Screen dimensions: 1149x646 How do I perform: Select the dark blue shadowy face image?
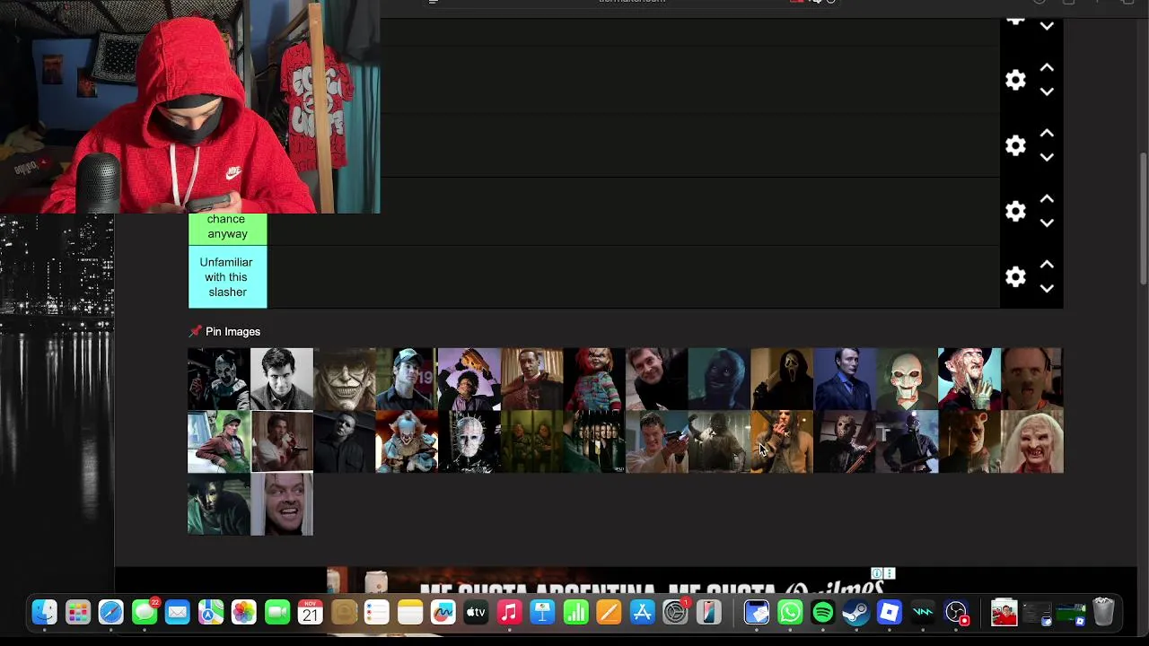coord(719,380)
